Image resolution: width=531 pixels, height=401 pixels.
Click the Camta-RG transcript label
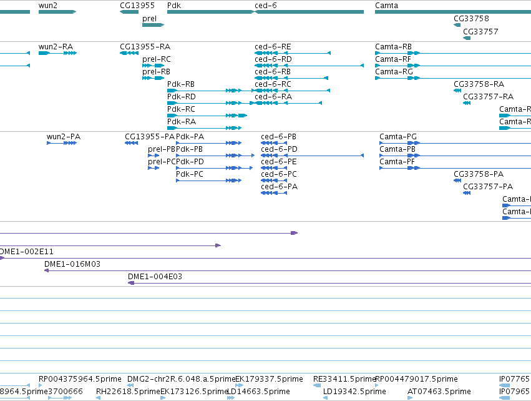(x=394, y=72)
